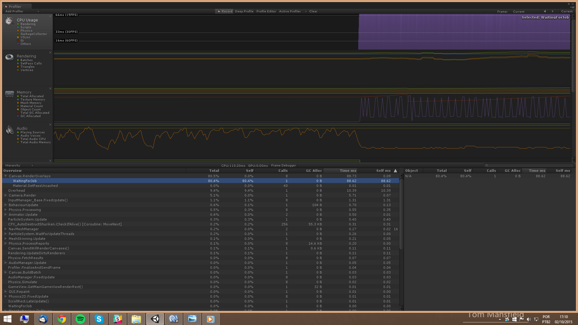Open the Frame Debugger

pos(283,166)
